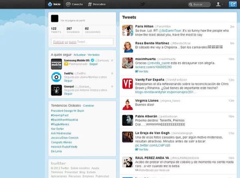This screenshot has width=240, height=178.
Task: Click Samsung Mobile US avatar
Action: coord(56,64)
